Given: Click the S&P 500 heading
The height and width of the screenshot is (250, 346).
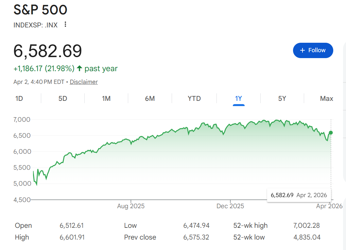Looking at the screenshot, I should tap(40, 10).
